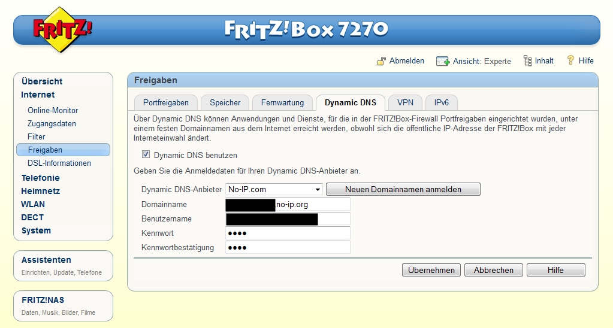Click the Abmelden padlock icon

[381, 61]
